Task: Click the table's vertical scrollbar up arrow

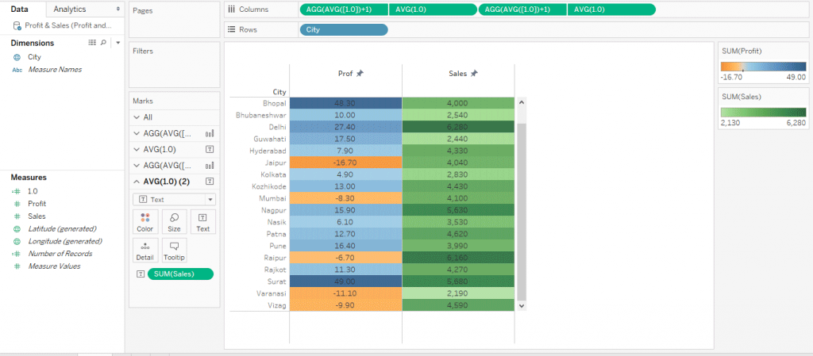Action: (x=522, y=102)
